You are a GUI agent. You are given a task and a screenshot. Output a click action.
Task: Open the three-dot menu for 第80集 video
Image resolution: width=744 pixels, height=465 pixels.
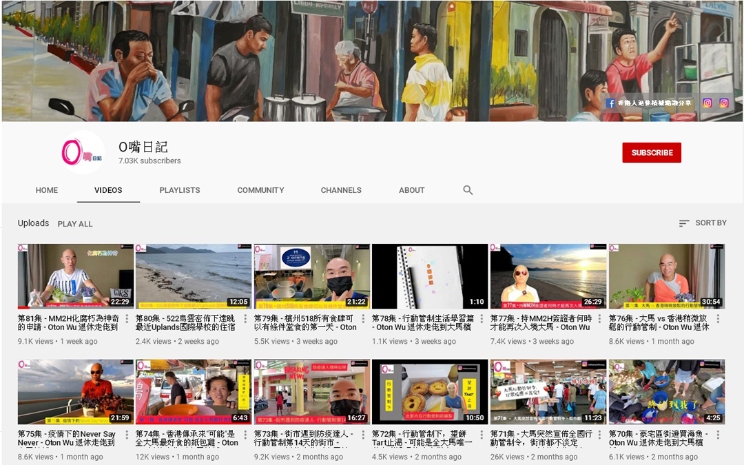pos(245,319)
